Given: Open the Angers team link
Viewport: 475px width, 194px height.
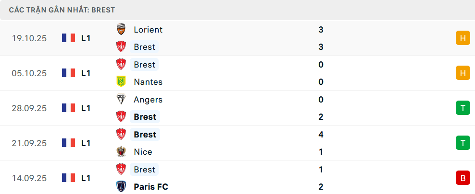Looking at the screenshot, I should pos(148,100).
